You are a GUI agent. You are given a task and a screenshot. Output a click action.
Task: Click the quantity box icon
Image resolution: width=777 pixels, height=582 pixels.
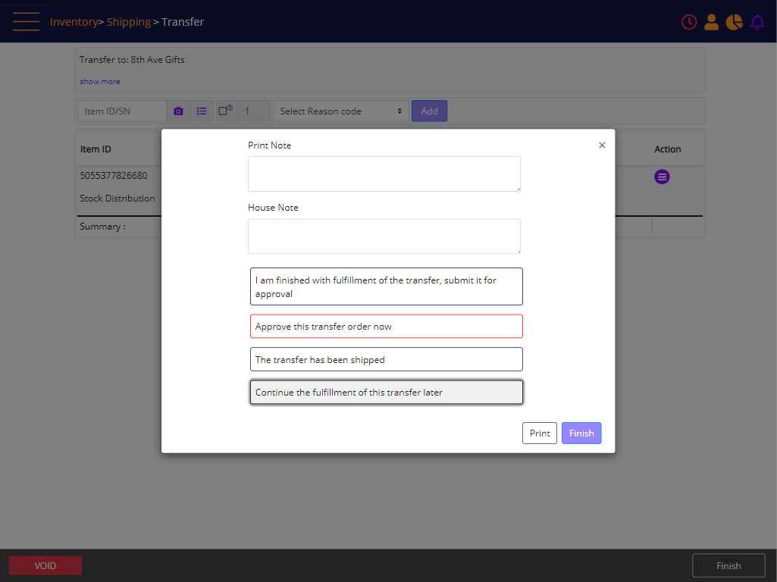226,111
